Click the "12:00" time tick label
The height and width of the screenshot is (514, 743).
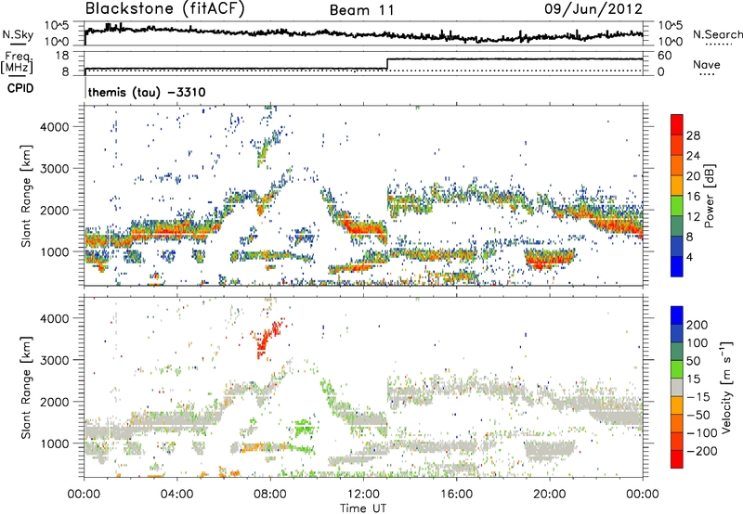coord(363,495)
